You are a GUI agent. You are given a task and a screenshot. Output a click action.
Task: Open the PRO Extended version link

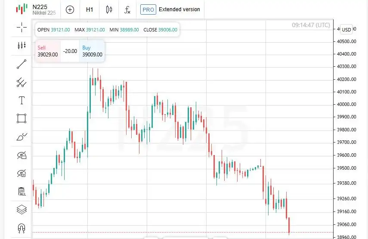pos(170,9)
